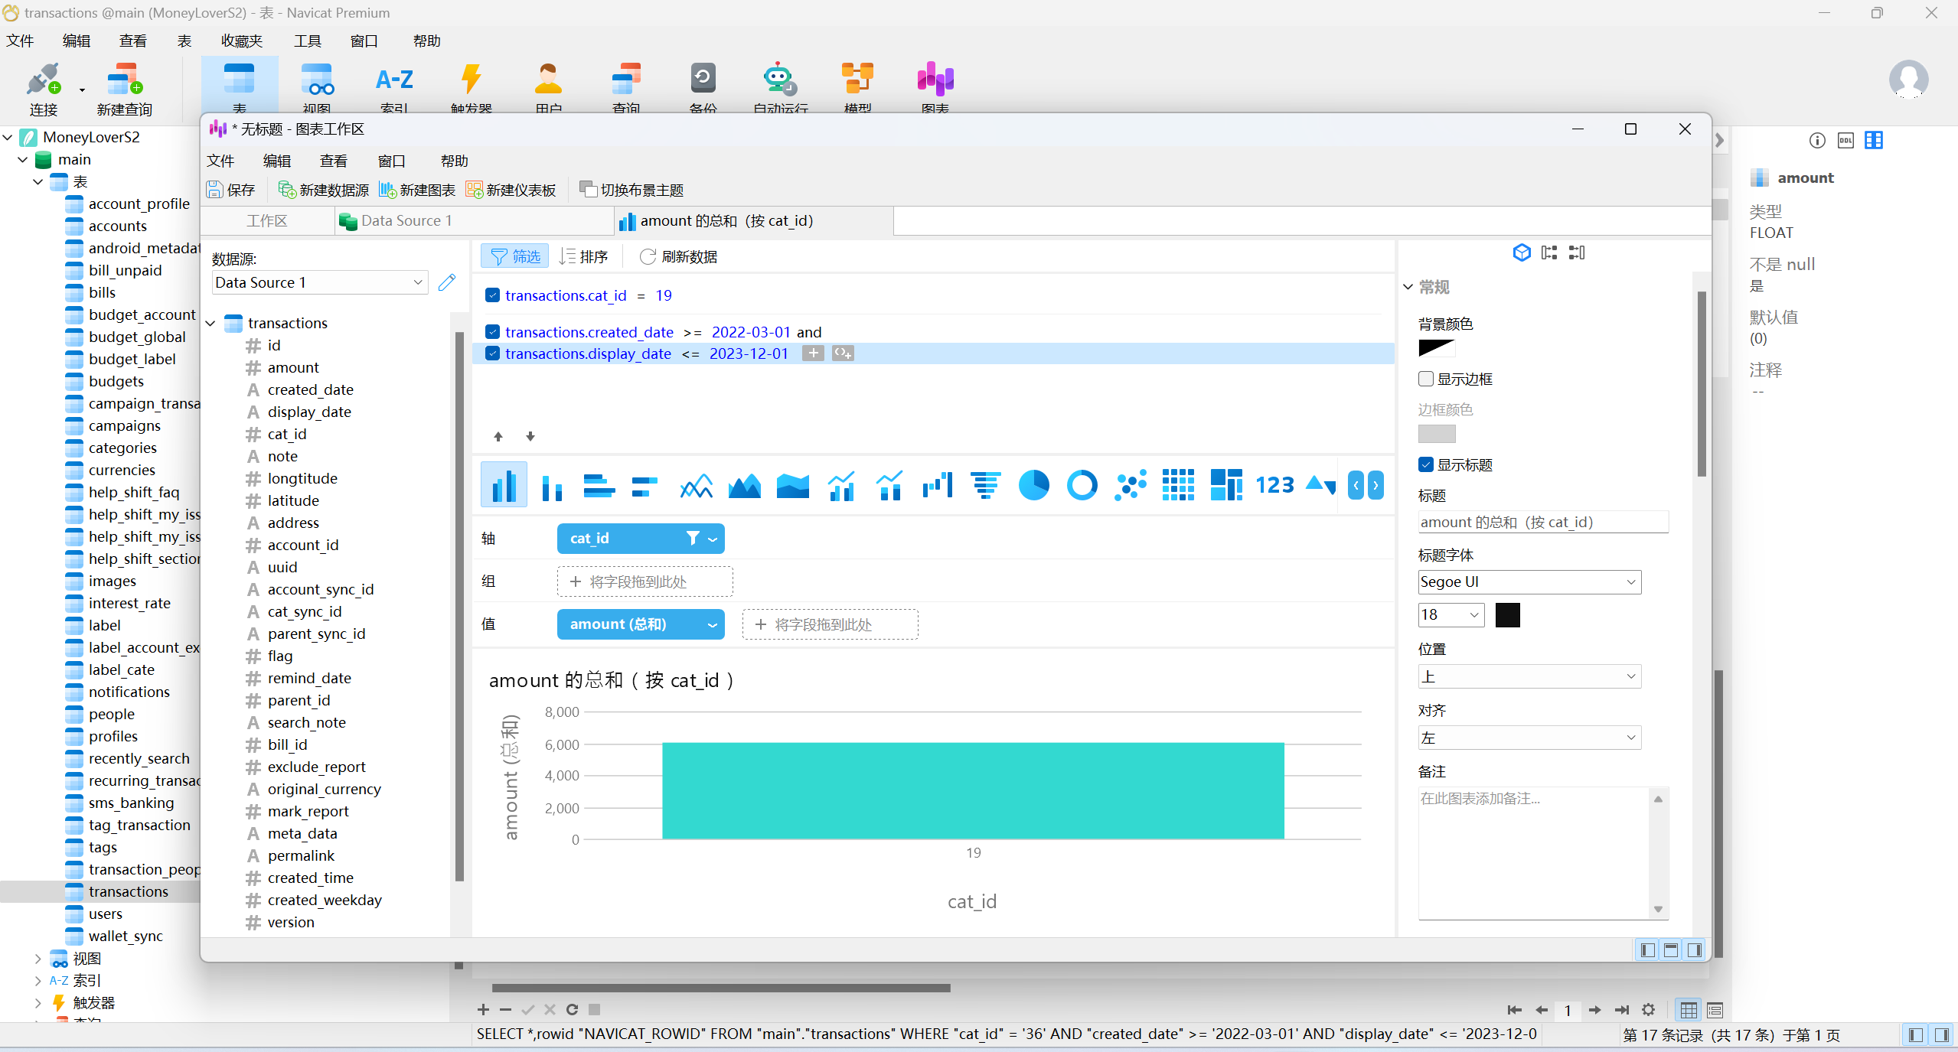This screenshot has width=1958, height=1052.
Task: Open the Segoe UI font dropdown
Action: (1529, 581)
